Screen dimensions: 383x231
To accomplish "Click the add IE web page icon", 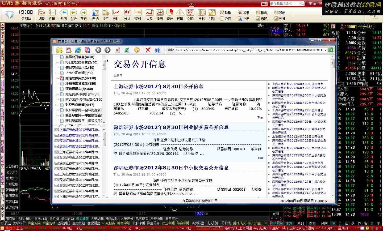I will (78, 50).
